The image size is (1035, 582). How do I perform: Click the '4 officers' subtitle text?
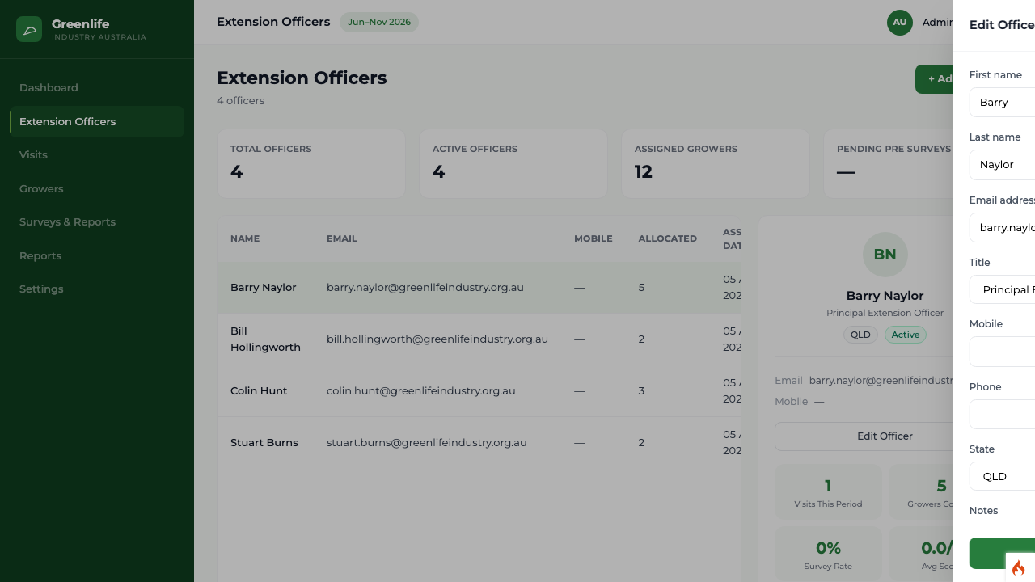(240, 101)
